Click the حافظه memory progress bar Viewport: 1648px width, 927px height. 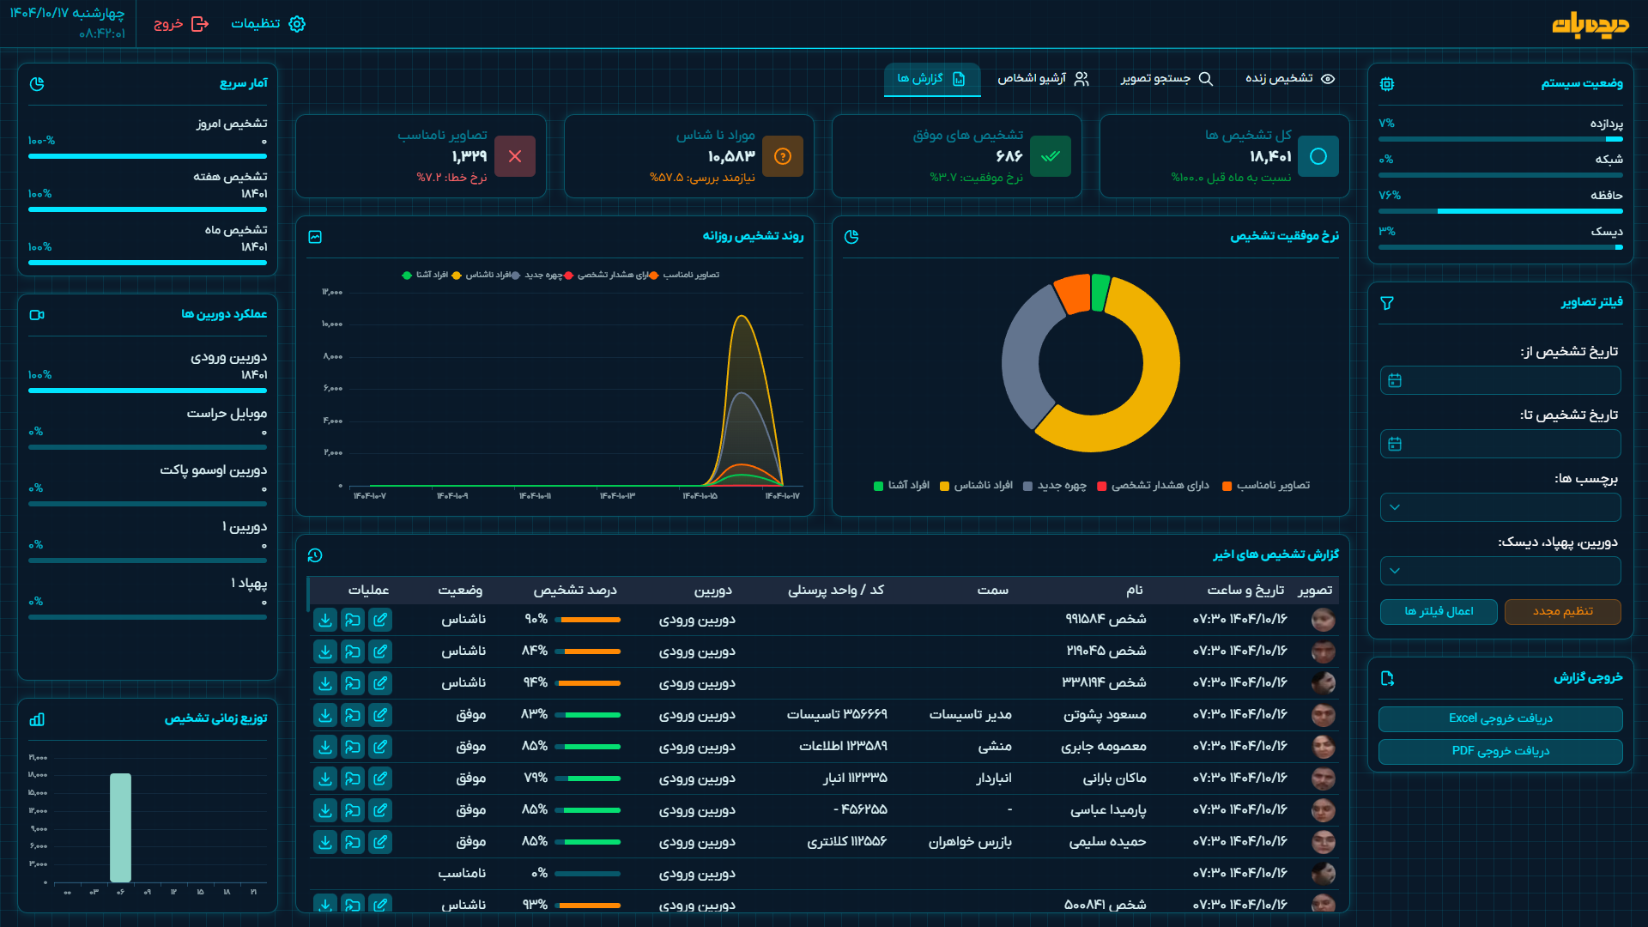(1500, 210)
